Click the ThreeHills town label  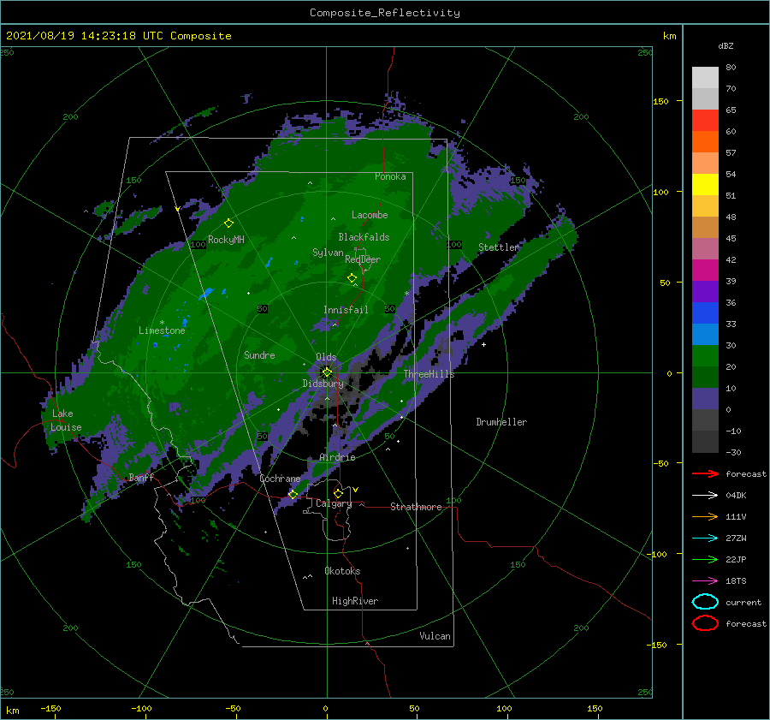click(429, 374)
